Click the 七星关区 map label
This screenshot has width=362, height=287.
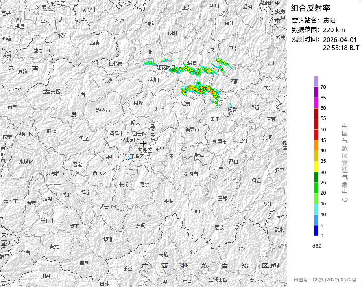51,91
